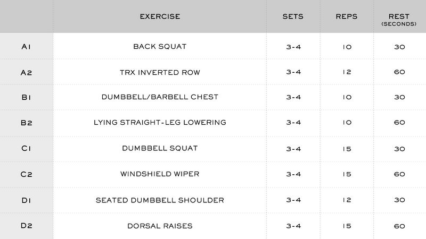Viewport: 426px width, 239px height.
Task: Select DUMBBELL/BARBELL CHEST exercise cell
Action: (x=160, y=97)
